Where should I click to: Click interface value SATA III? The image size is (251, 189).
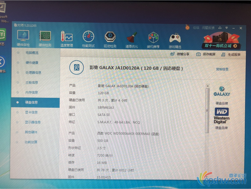pyautogui.click(x=103, y=115)
